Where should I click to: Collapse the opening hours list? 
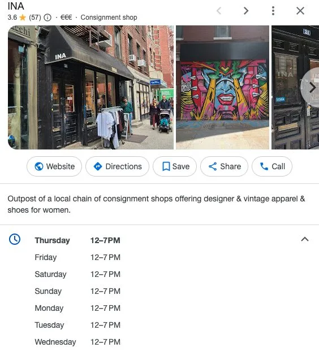(305, 239)
